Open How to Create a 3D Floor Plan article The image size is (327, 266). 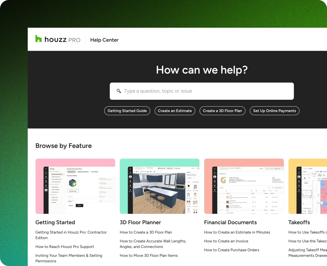(146, 232)
